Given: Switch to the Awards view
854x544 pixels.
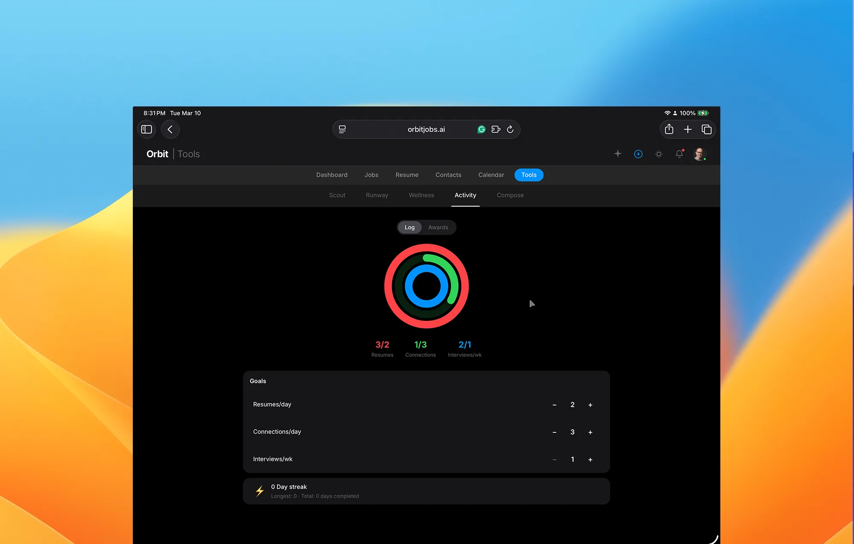Looking at the screenshot, I should coord(438,227).
